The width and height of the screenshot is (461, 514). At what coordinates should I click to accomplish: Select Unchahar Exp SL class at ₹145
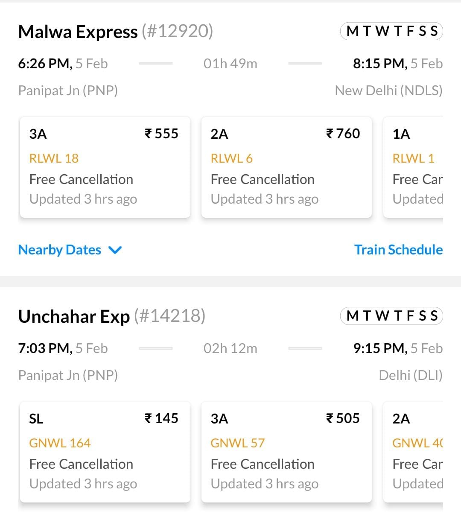click(x=105, y=452)
